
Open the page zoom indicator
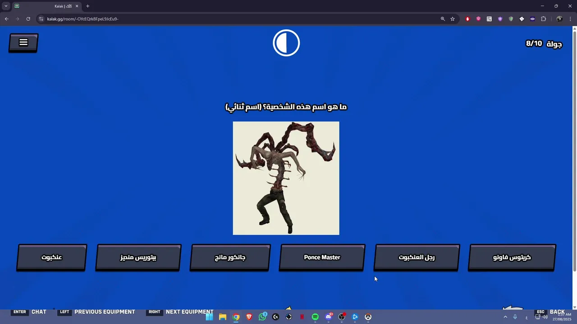tap(443, 19)
